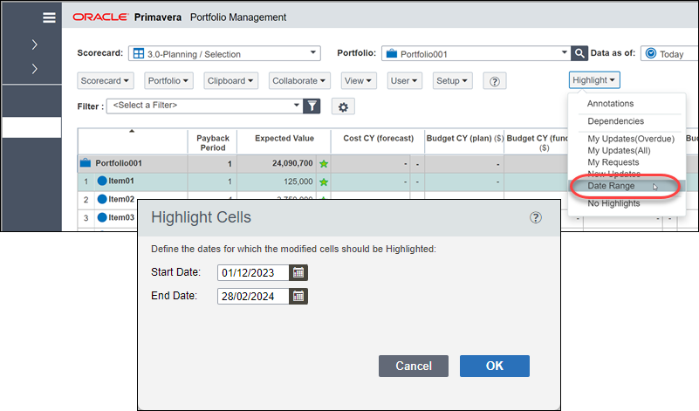699x411 pixels.
Task: Open the Collaborate toolbar menu
Action: coord(299,80)
